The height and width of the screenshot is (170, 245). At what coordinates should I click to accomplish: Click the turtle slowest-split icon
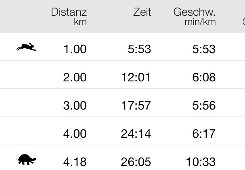tap(26, 160)
